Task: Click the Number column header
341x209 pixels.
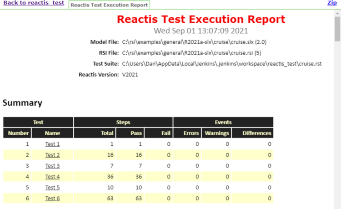Action: (x=17, y=133)
